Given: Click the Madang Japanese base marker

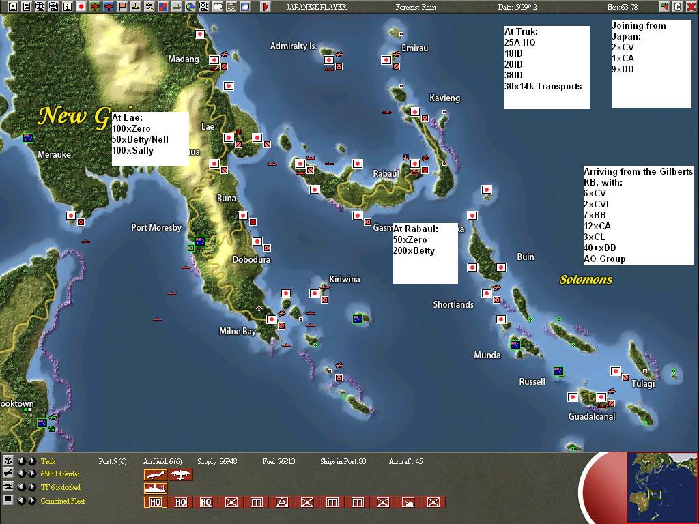Looking at the screenshot, I should (214, 60).
